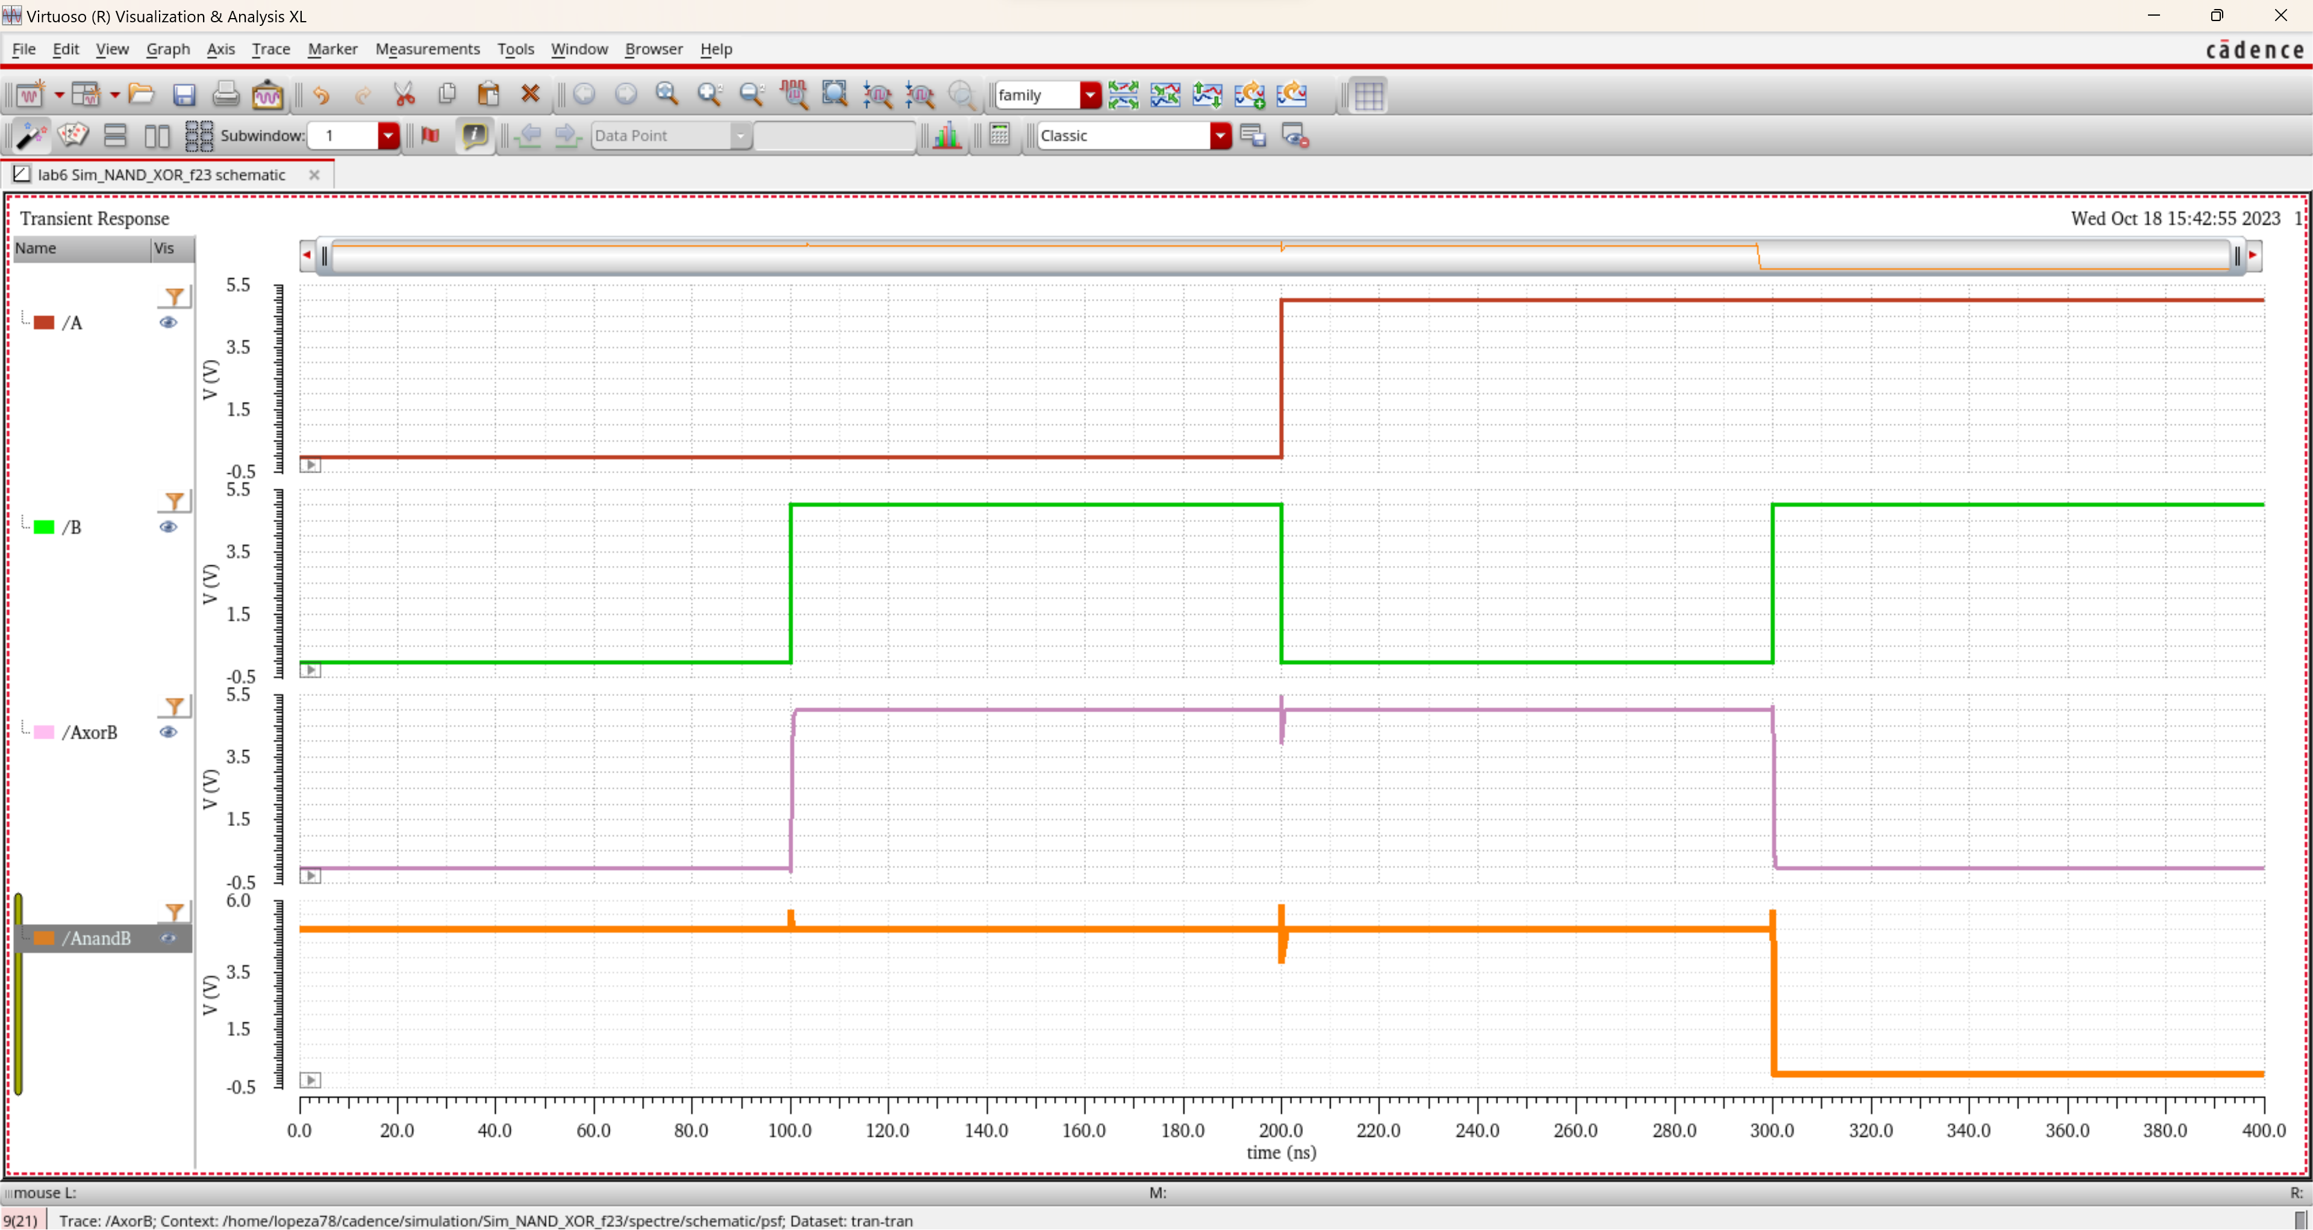Open the Classic workspace dropdown
2313x1230 pixels.
(x=1219, y=135)
